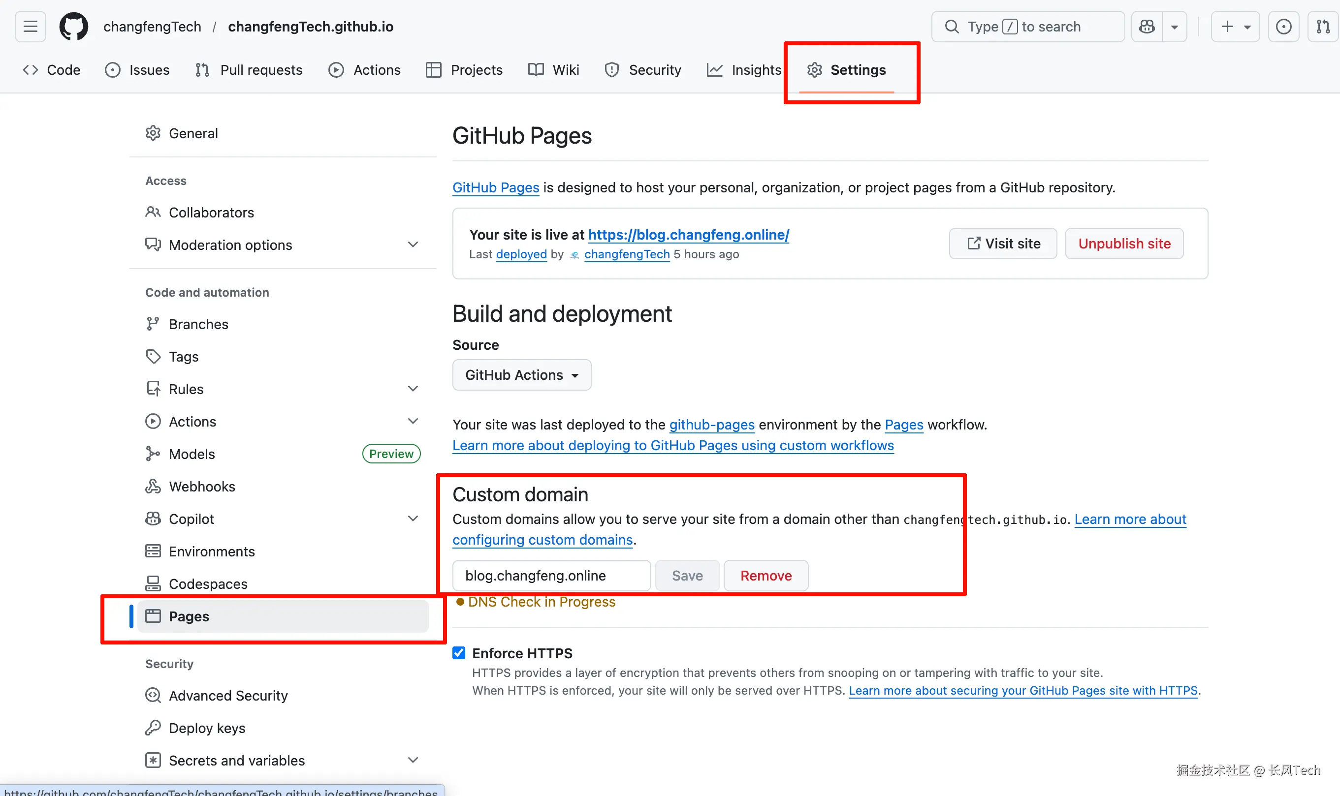Screen dimensions: 1340x796
Task: Click the GitHub Octocat logo
Action: (73, 26)
